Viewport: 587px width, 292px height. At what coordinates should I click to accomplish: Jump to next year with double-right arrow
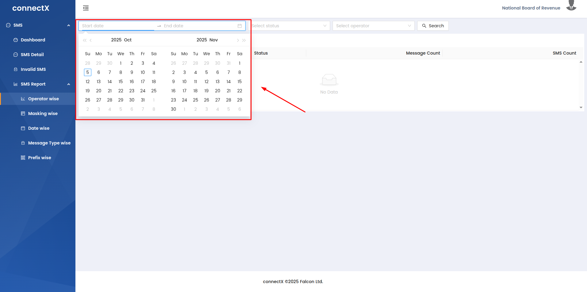(x=244, y=40)
